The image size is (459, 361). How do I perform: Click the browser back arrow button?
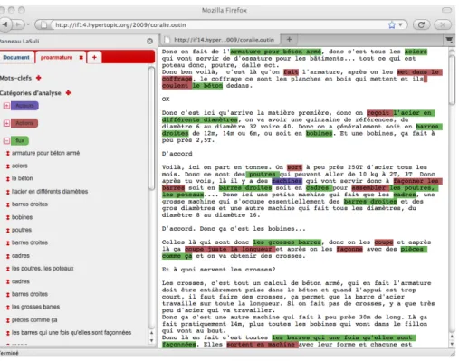tap(5, 24)
